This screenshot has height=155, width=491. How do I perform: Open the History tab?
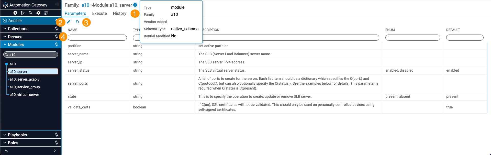click(120, 13)
